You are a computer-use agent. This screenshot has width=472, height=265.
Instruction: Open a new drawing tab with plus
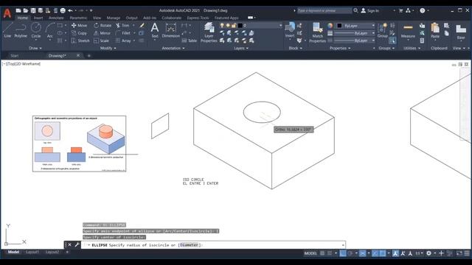[88, 56]
